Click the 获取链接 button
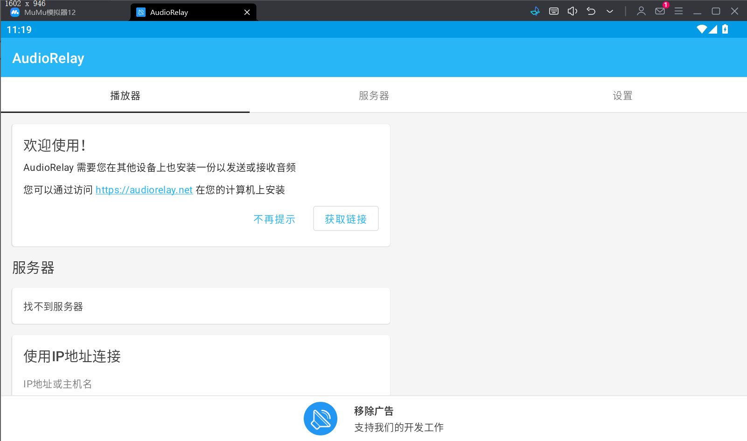The width and height of the screenshot is (747, 441). click(346, 219)
